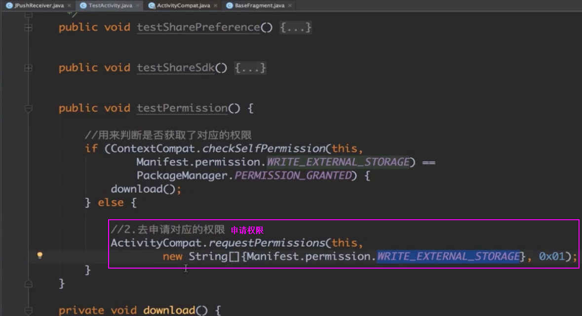The width and height of the screenshot is (582, 316).
Task: Click the testSharePreference method name
Action: point(198,28)
